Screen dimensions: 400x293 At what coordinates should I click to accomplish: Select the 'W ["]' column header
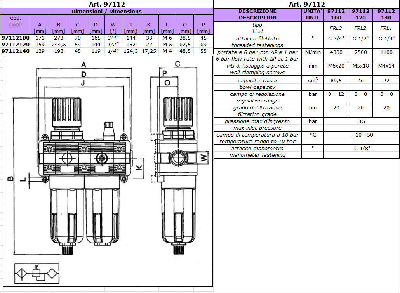(113, 25)
